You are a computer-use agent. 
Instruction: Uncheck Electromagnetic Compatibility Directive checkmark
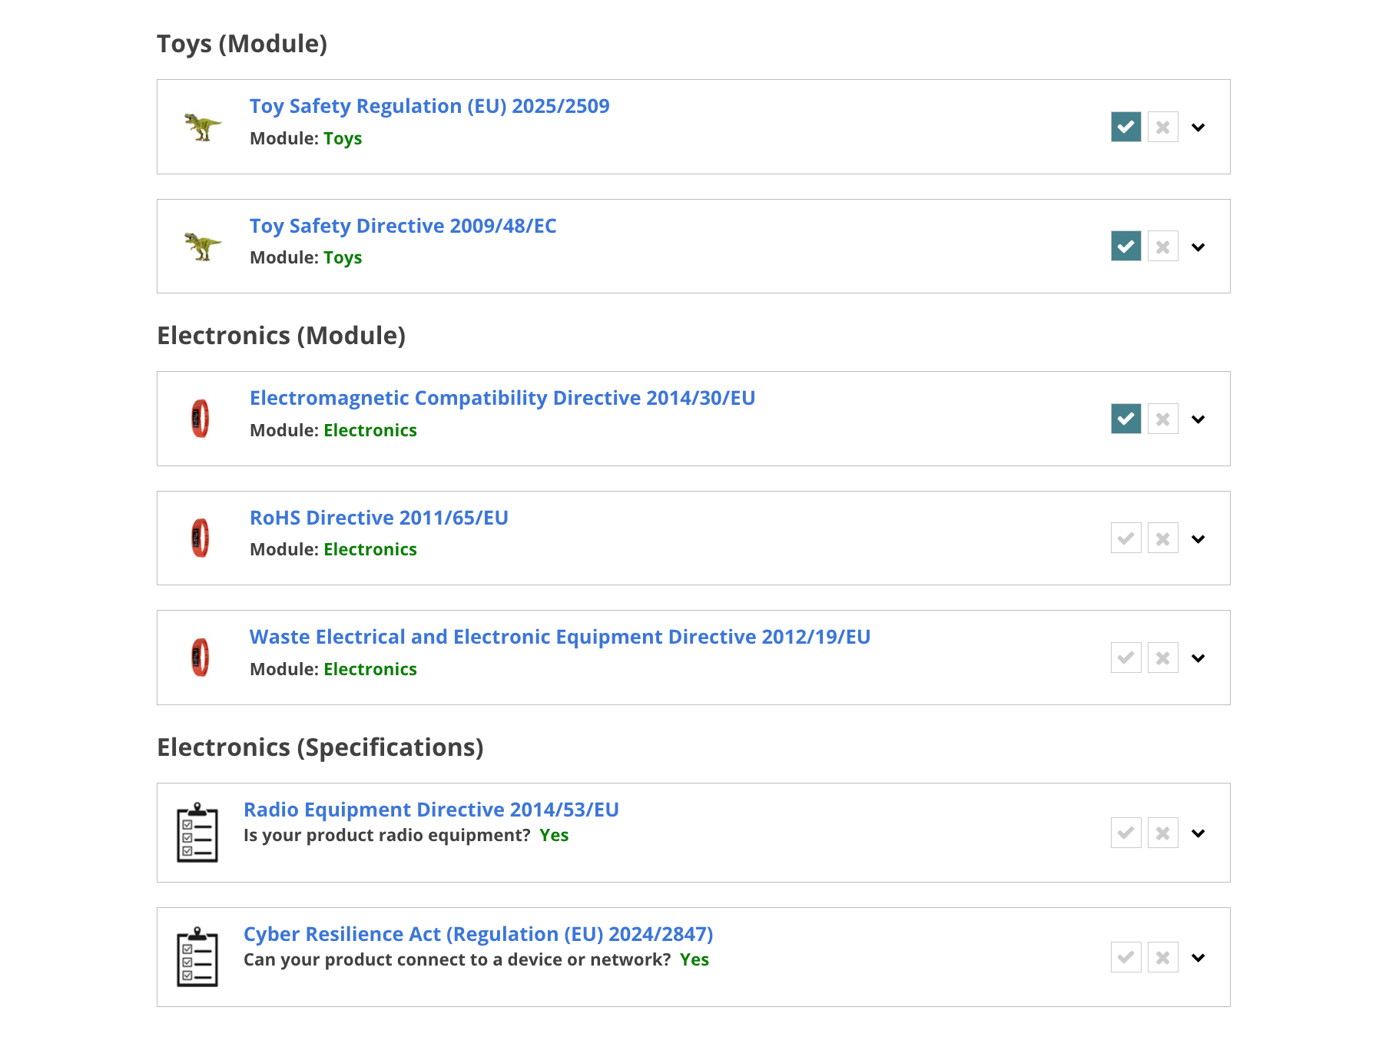(1126, 419)
